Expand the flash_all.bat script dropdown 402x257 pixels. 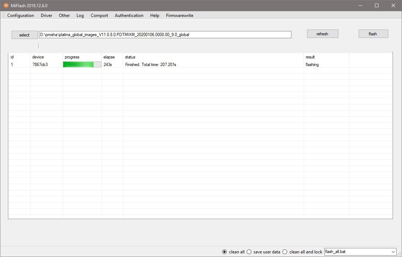point(393,252)
